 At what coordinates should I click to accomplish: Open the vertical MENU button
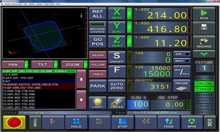tap(35, 123)
